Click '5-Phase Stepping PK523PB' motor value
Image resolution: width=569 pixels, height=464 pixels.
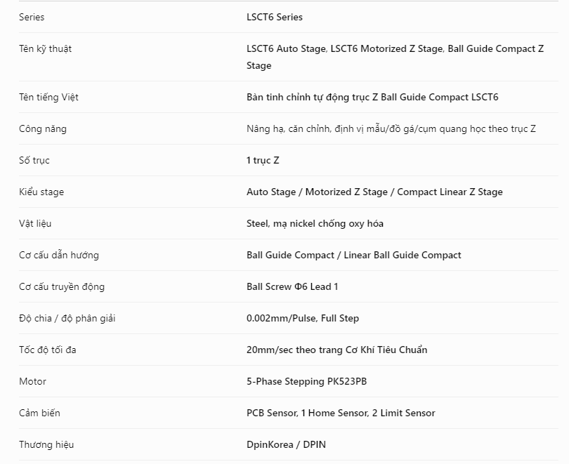(x=307, y=381)
